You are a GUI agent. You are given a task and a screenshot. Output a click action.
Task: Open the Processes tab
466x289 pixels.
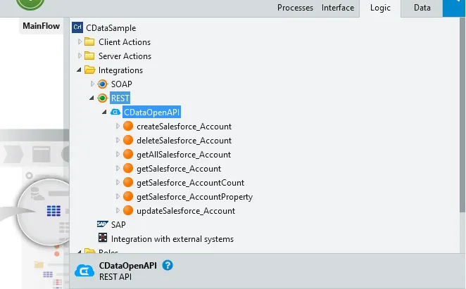pos(296,8)
